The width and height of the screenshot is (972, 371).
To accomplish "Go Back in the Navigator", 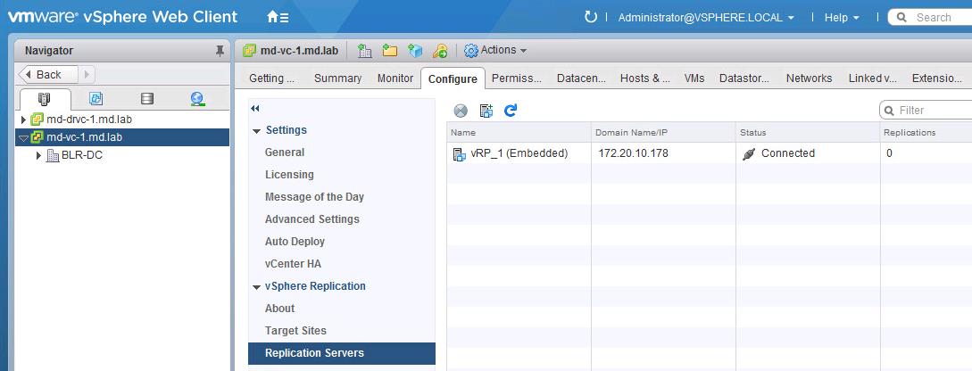I will [x=48, y=74].
